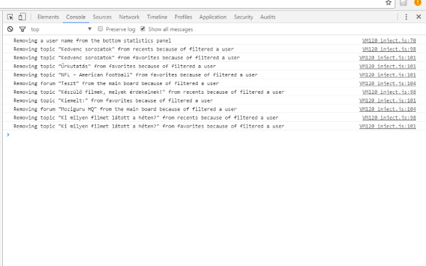Open inject.js:101 link for Ki milyen filmet favorites
This screenshot has height=266, width=426.
coord(387,126)
